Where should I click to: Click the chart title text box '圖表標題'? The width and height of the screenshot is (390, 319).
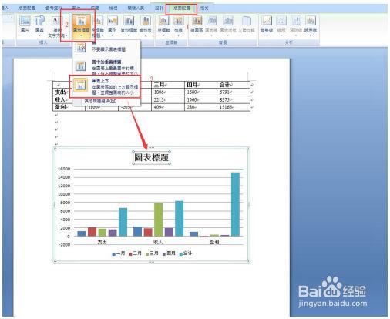[x=152, y=157]
